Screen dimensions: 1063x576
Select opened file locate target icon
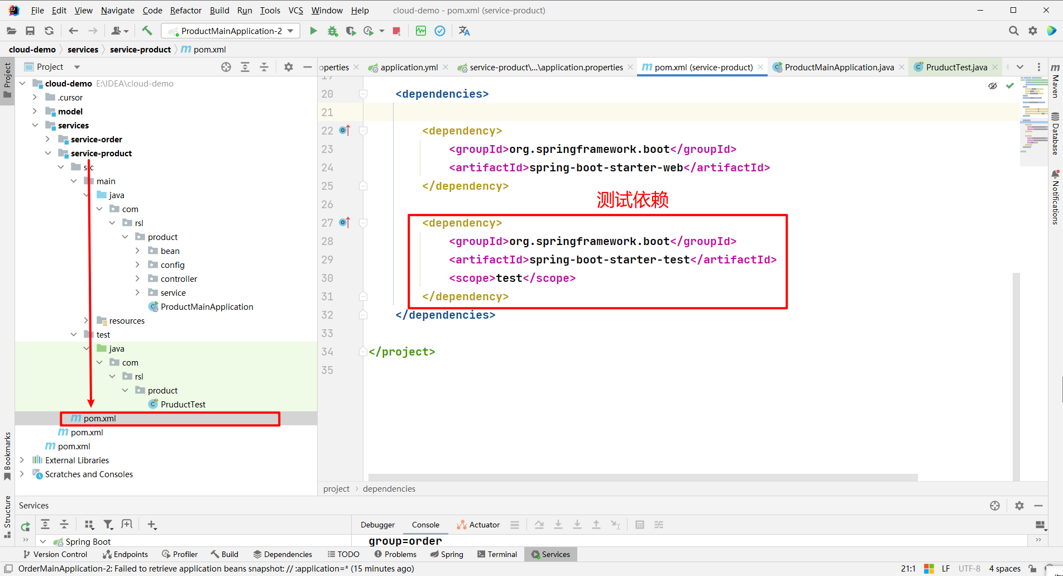pos(226,67)
